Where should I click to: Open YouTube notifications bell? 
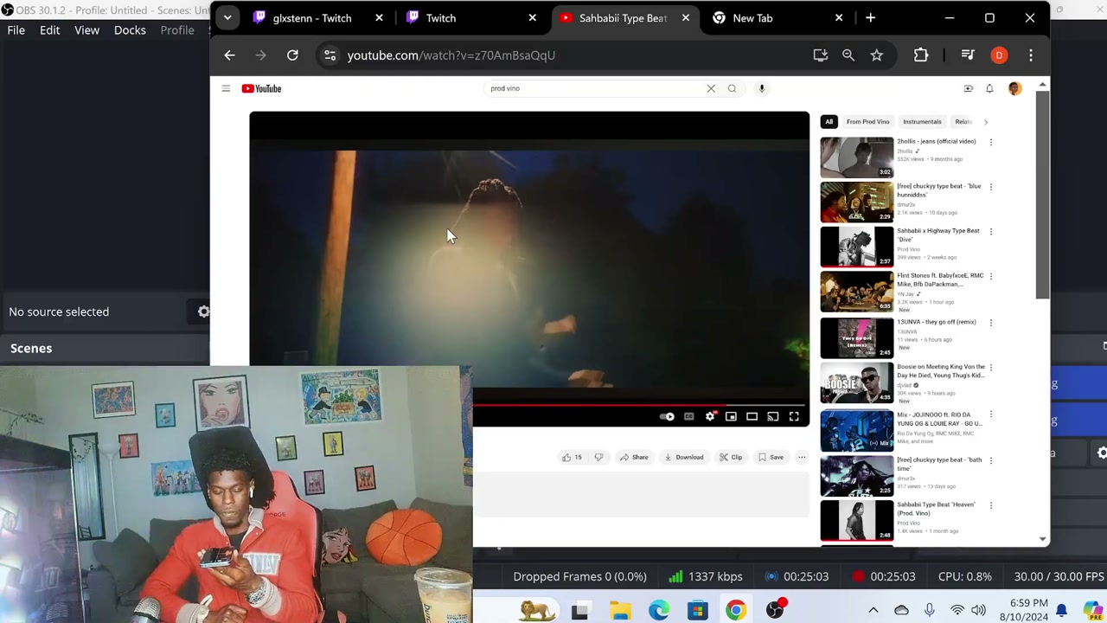[x=989, y=88]
